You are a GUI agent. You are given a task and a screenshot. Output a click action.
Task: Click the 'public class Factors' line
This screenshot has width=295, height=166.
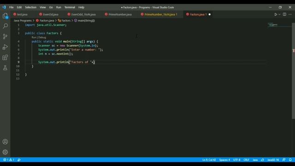[x=43, y=33]
